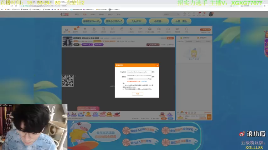Click the Douyu logo in site header
268x150 pixels.
65,14
